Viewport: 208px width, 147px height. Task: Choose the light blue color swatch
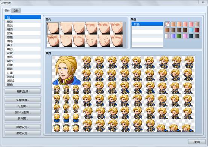coord(191,30)
